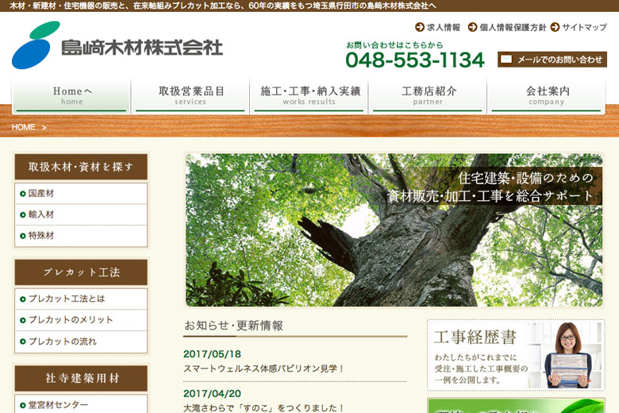Click the green bullet icon beside プレカット工法とは

(x=23, y=299)
